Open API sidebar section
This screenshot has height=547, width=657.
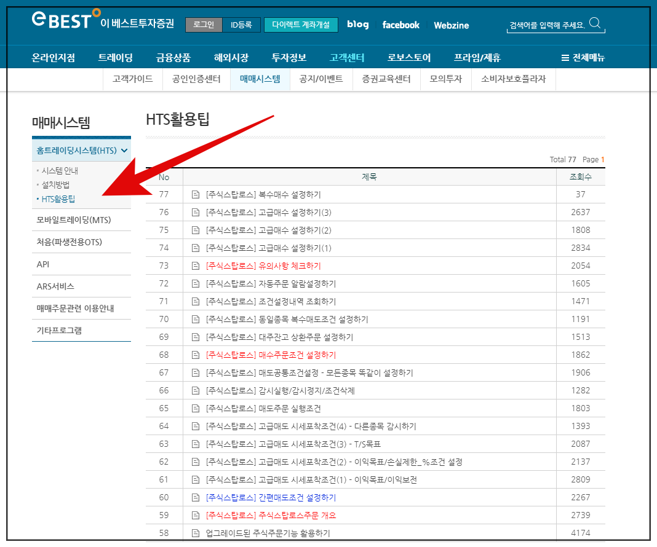(x=81, y=264)
